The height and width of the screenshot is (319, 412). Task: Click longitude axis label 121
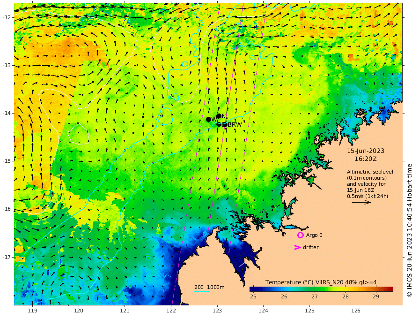click(125, 311)
